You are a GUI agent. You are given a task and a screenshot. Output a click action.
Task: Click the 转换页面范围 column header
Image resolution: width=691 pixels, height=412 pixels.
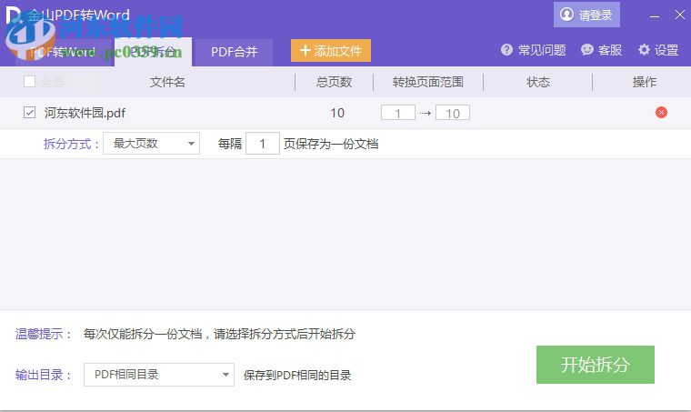pos(428,82)
